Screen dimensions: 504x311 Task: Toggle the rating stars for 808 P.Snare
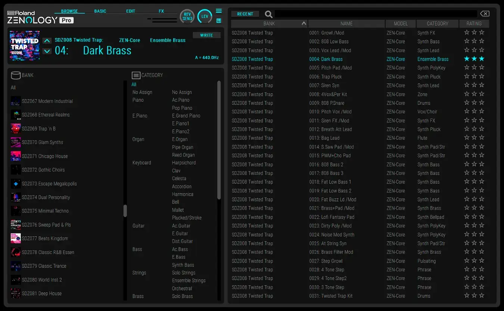tap(474, 103)
